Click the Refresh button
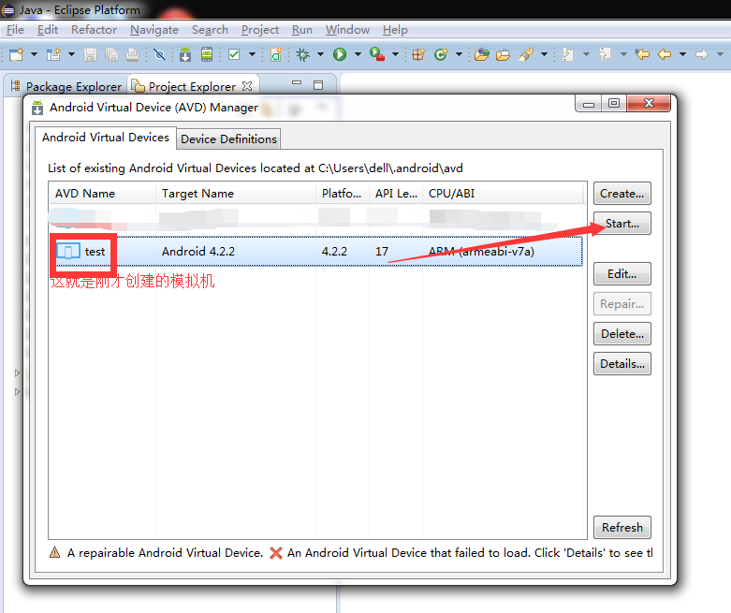 621,527
